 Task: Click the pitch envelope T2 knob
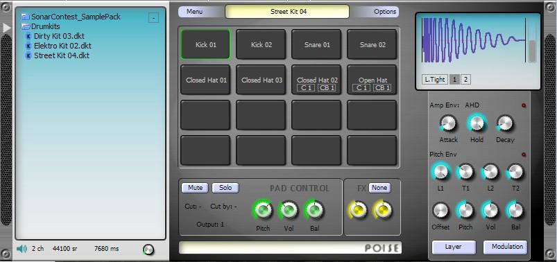point(515,172)
